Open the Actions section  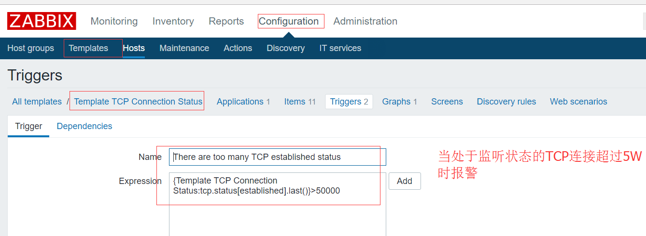click(x=238, y=48)
